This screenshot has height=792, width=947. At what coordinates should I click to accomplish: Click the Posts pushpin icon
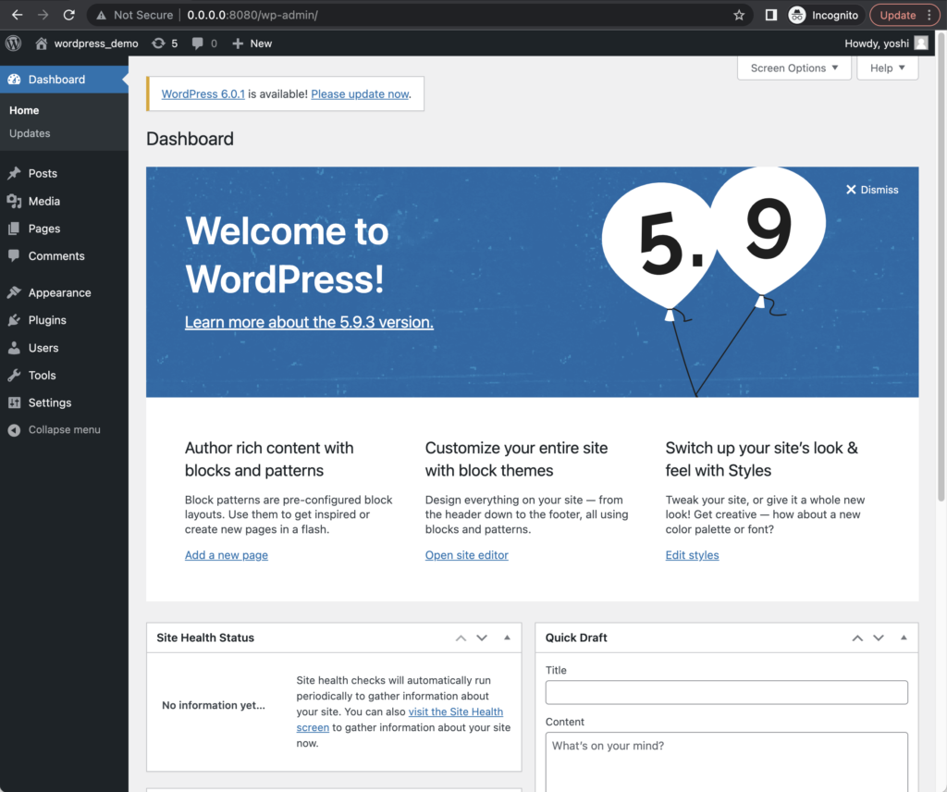click(15, 173)
